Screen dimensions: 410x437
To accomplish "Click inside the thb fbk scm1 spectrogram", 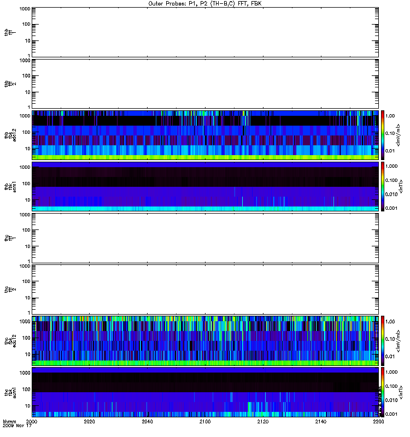I will (205, 186).
